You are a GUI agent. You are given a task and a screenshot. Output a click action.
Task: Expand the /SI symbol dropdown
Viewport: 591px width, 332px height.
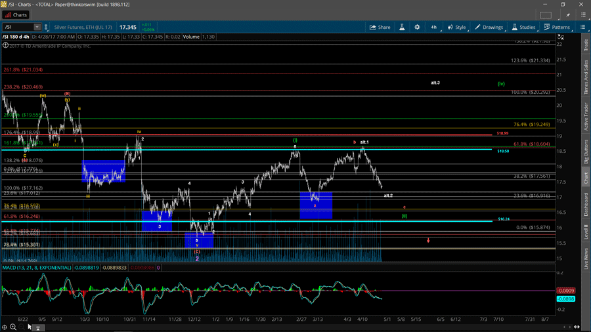pos(37,28)
